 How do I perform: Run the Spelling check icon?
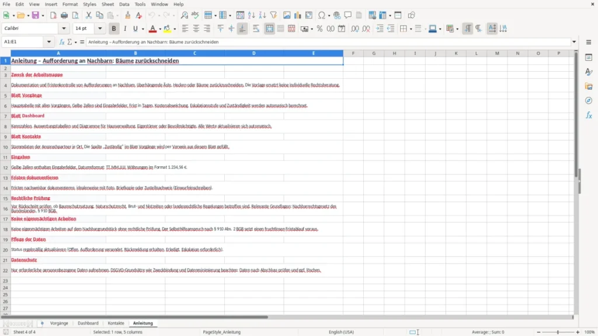pos(195,15)
